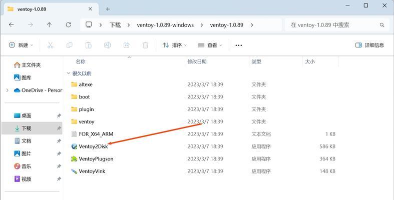The image size is (394, 200).
Task: Click the This PC monitor icon in address bar
Action: pos(89,24)
